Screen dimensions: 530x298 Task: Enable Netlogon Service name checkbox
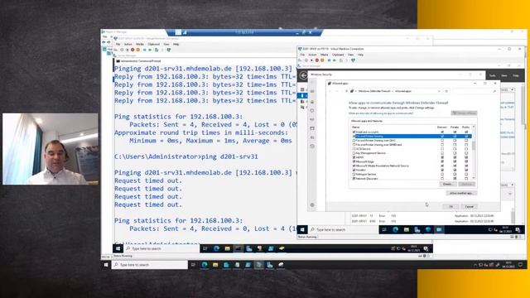click(354, 175)
